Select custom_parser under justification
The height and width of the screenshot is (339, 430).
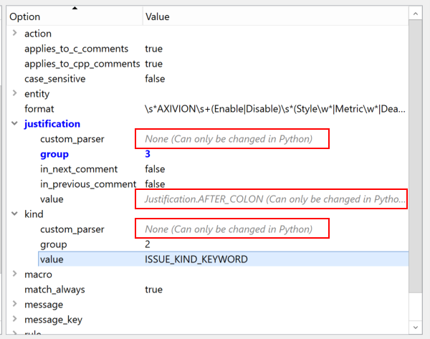point(72,139)
